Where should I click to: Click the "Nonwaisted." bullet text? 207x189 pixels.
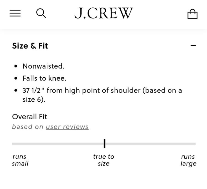coord(43,66)
